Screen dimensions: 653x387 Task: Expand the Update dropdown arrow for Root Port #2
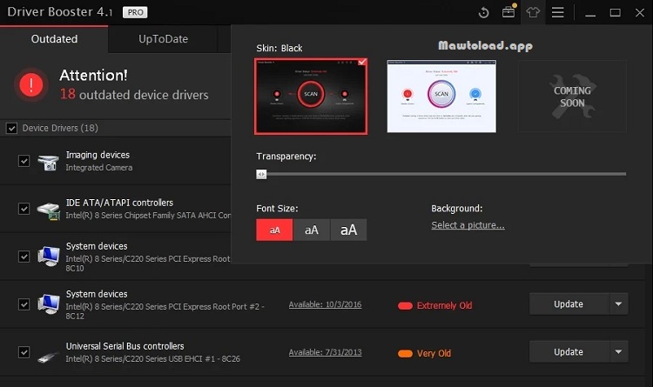point(619,304)
